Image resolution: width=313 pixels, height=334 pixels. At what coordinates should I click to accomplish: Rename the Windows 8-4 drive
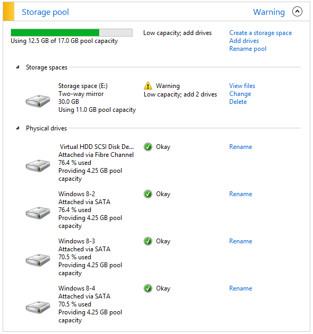click(241, 288)
